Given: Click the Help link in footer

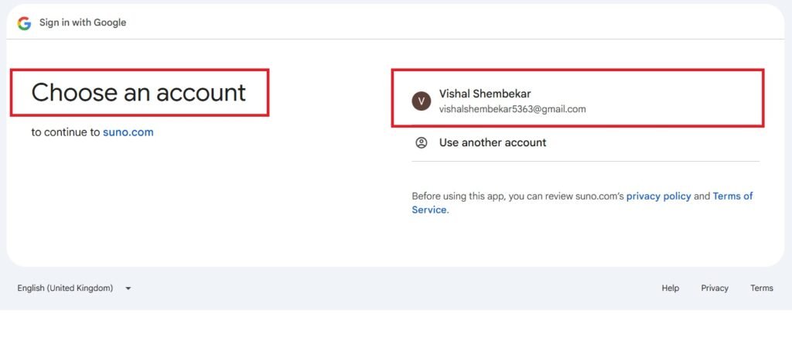Looking at the screenshot, I should [x=670, y=288].
